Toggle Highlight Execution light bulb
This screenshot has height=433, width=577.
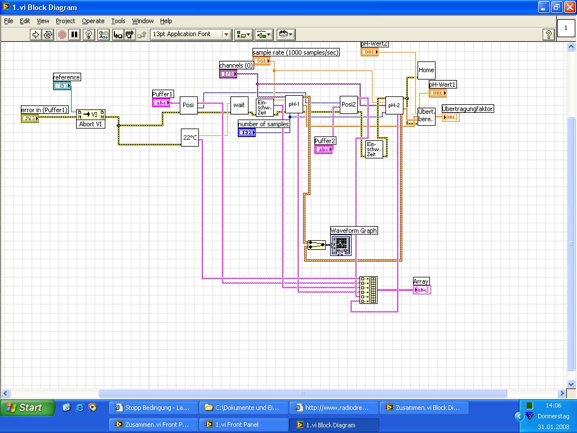tap(88, 34)
